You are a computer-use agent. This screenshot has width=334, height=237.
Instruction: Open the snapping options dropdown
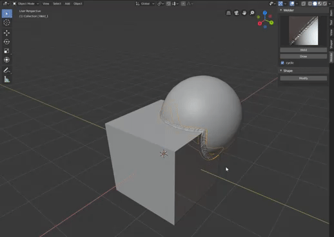[x=175, y=3]
